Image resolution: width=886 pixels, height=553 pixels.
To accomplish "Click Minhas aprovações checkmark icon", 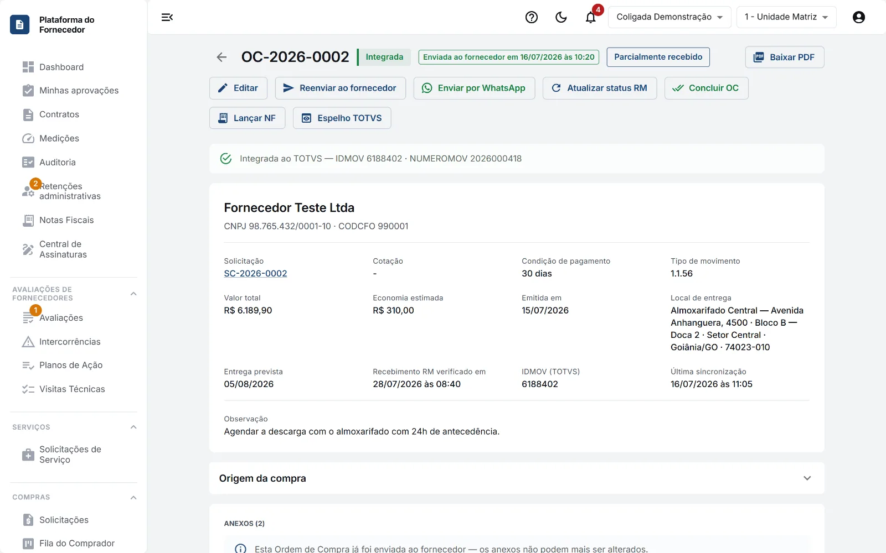I will click(28, 90).
